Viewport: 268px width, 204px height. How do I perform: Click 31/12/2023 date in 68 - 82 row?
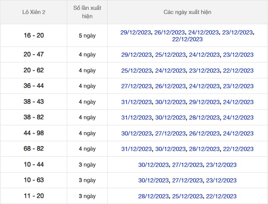[136, 149]
